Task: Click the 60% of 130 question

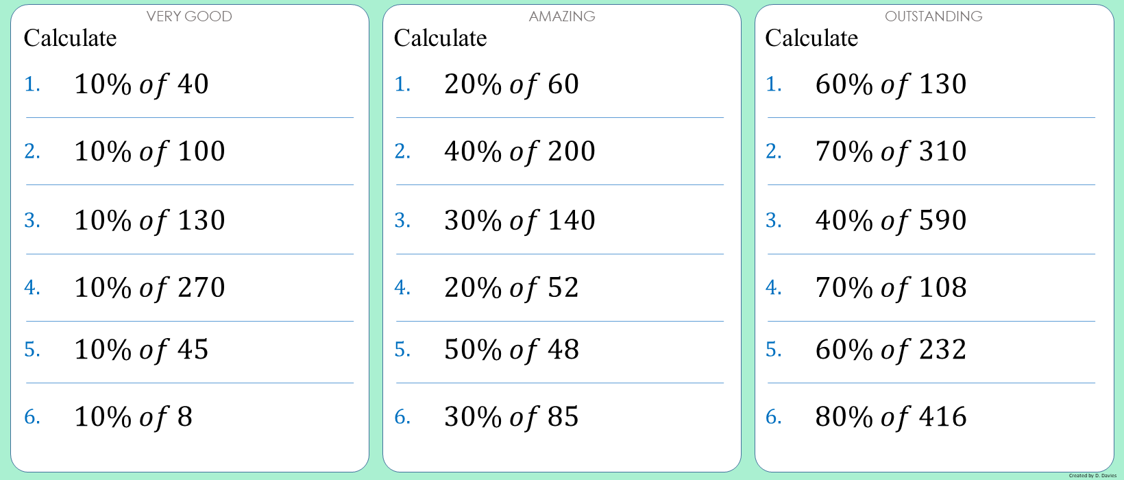Action: coord(891,84)
